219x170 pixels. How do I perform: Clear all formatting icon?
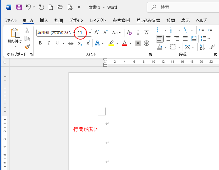click(x=129, y=33)
